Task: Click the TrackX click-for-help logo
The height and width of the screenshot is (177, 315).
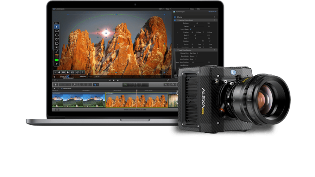Action: click(66, 77)
